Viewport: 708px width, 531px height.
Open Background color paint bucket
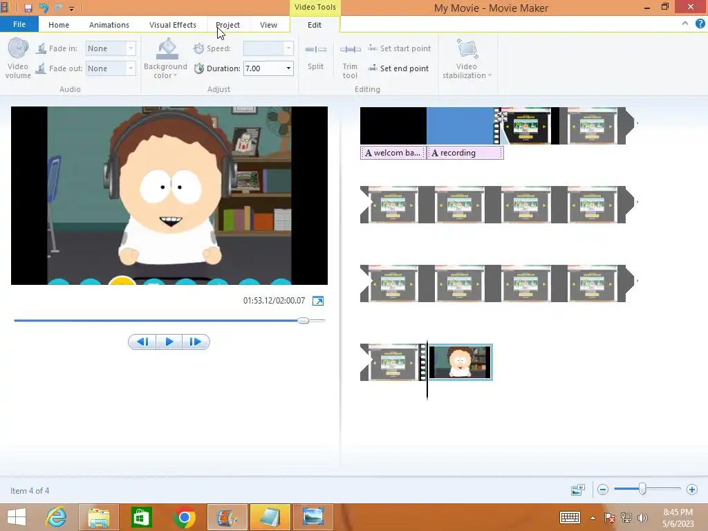tap(167, 48)
